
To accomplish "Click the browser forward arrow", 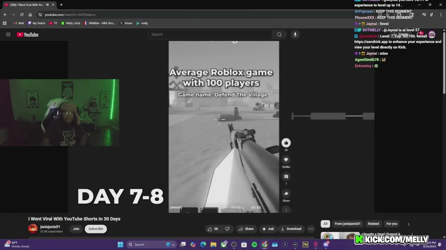I will point(13,15).
